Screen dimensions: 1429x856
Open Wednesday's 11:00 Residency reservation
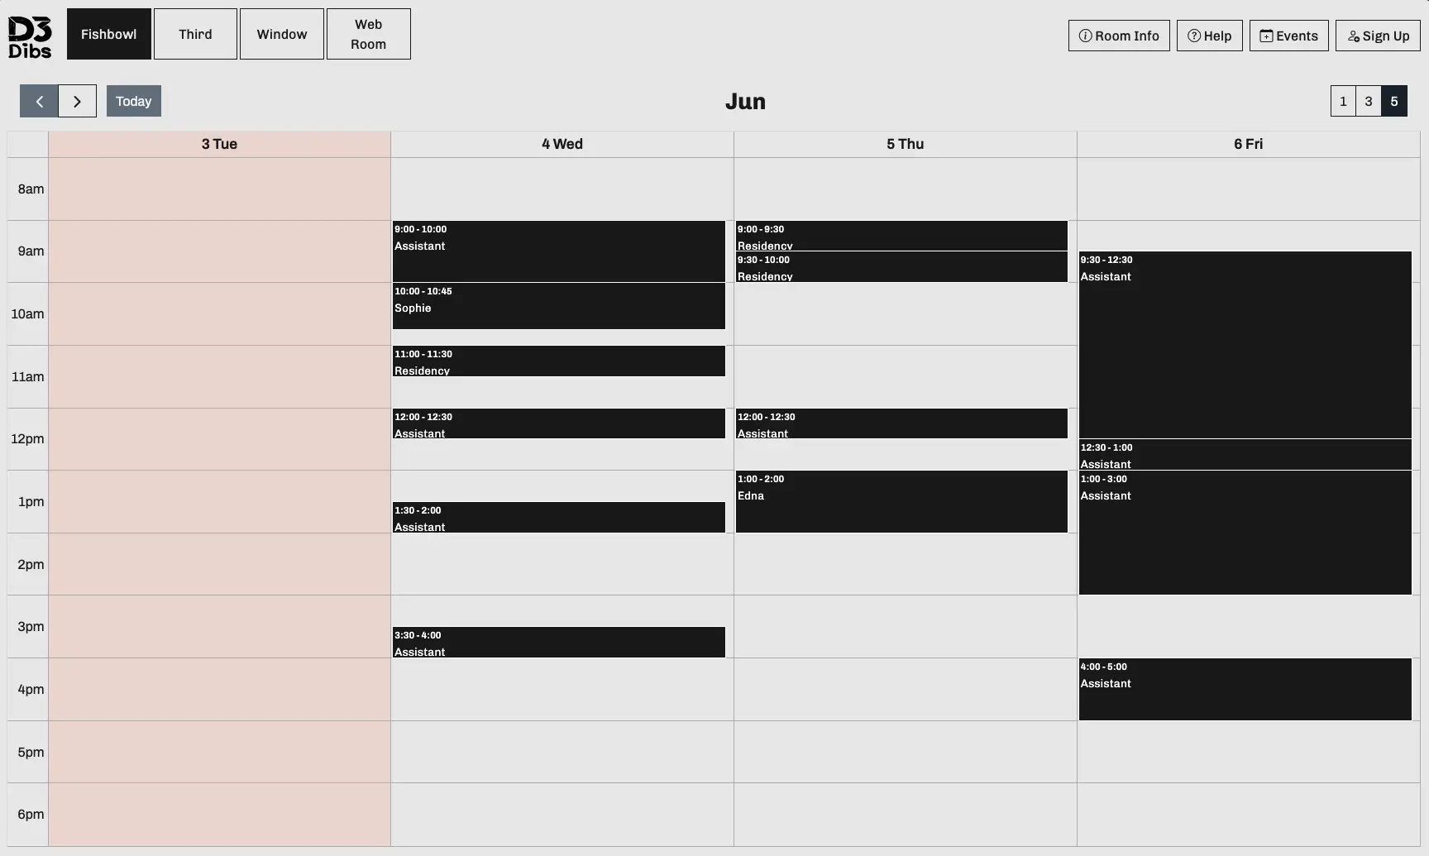point(559,361)
